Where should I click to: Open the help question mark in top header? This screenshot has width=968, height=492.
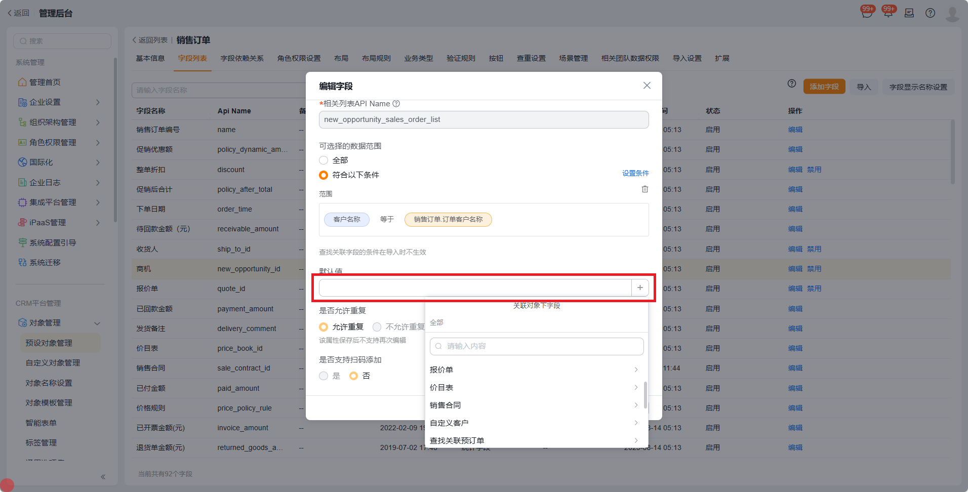(931, 13)
